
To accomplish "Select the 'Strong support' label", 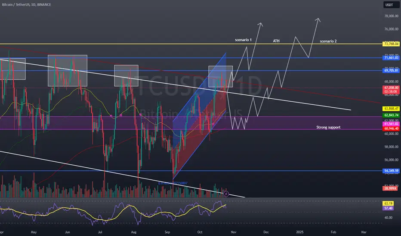I will (328, 127).
